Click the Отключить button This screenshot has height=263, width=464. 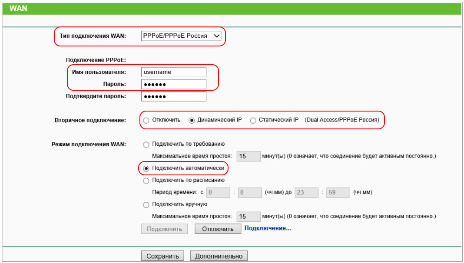[x=218, y=229]
